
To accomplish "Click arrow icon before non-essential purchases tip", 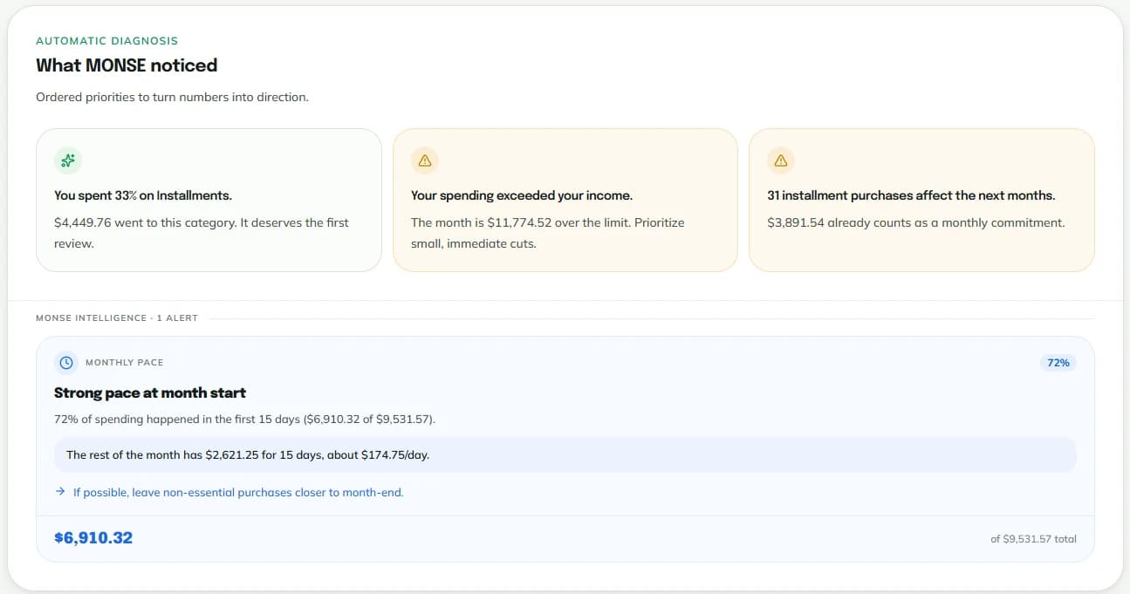I will point(60,492).
